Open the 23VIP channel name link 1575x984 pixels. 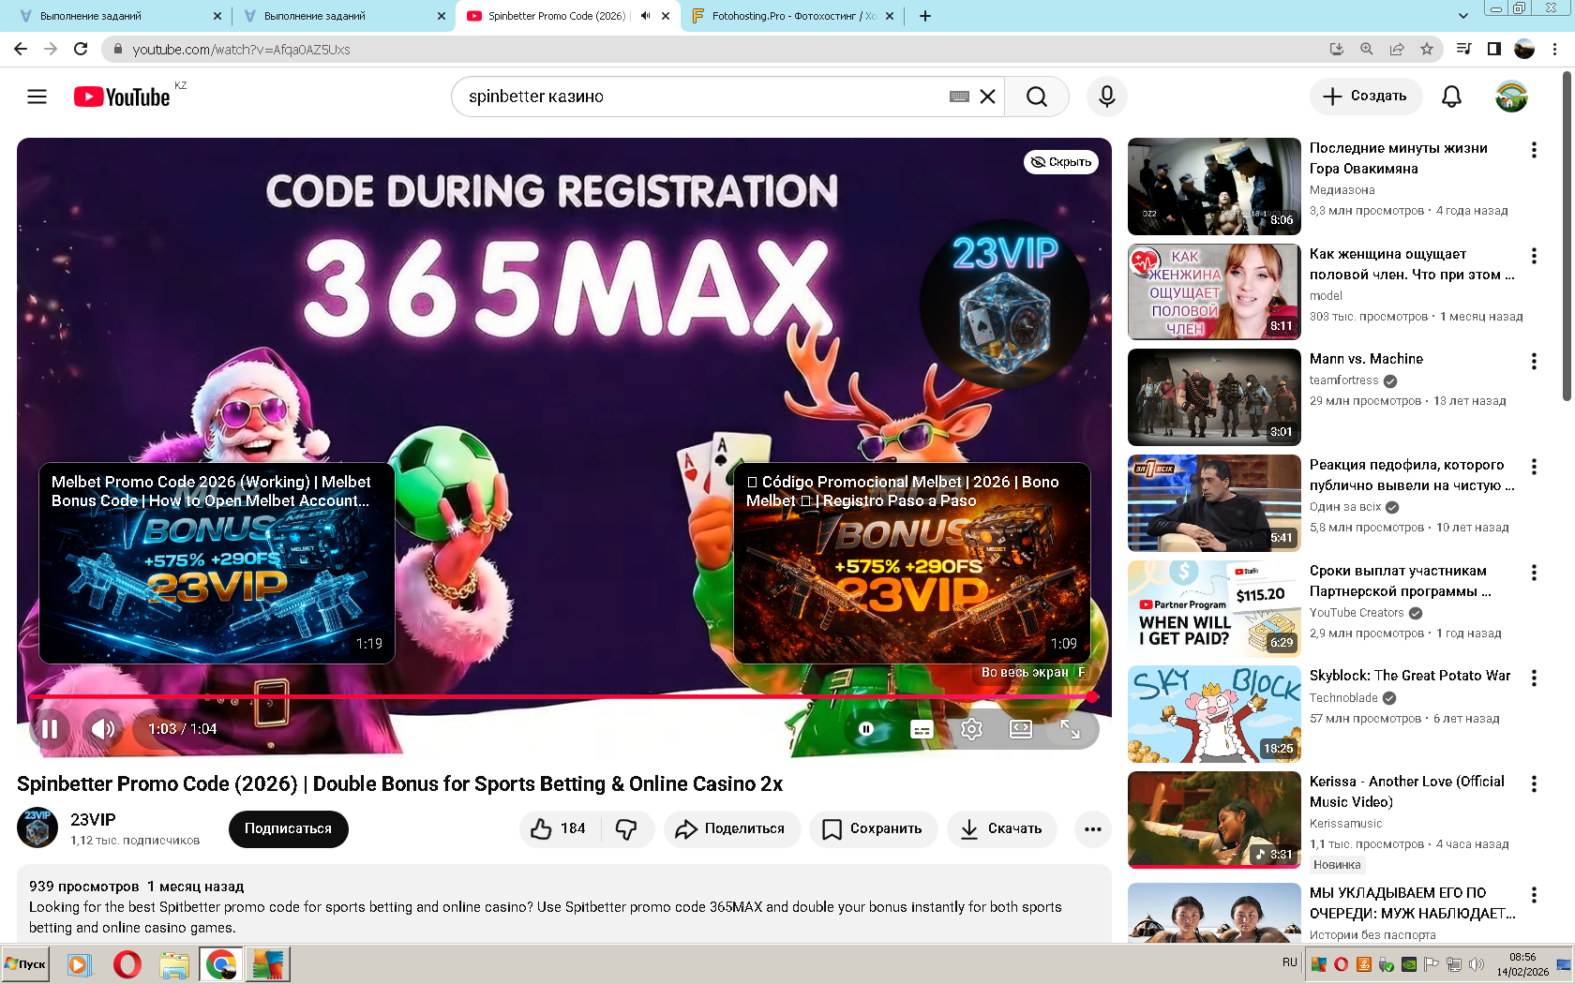pos(93,819)
